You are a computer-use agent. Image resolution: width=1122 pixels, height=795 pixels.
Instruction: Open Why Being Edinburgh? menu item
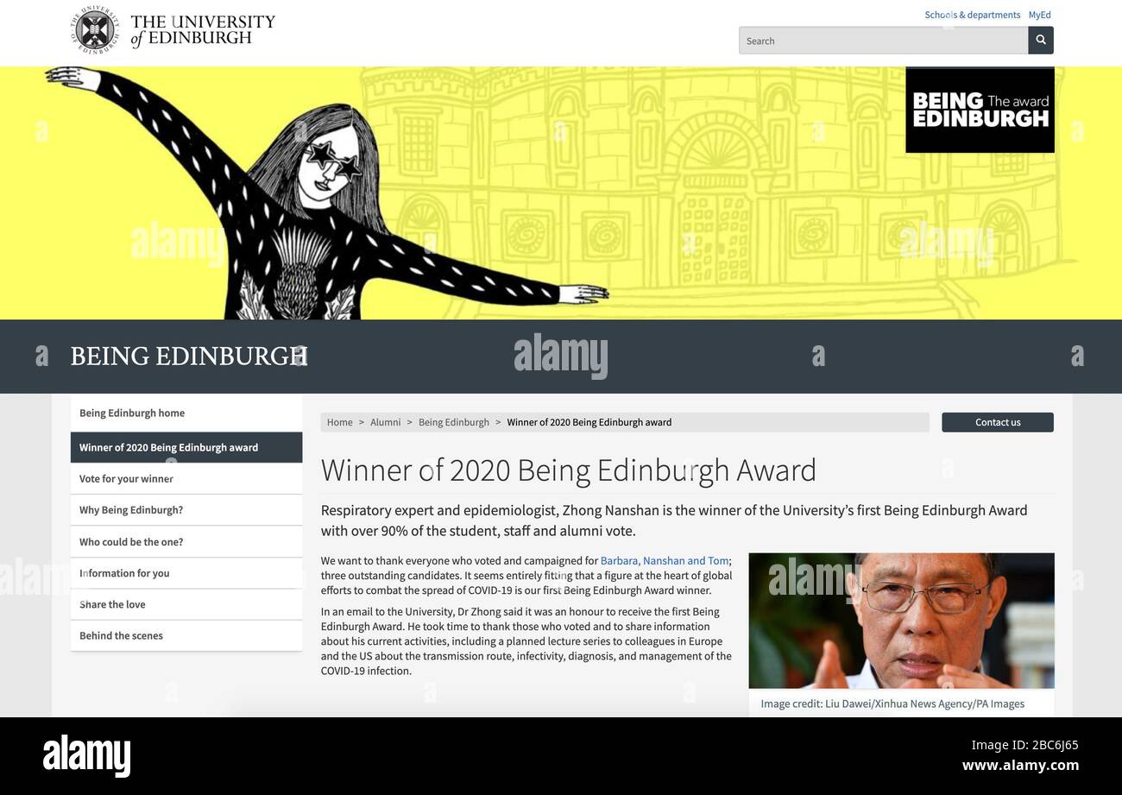[186, 510]
